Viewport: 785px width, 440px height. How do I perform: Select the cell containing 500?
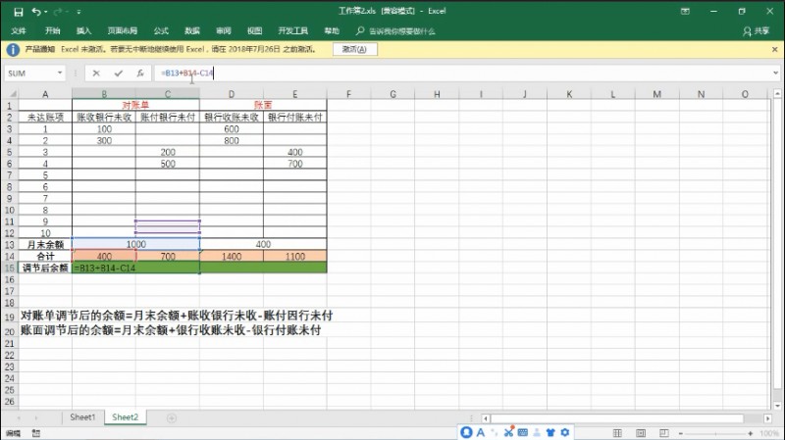click(x=168, y=164)
